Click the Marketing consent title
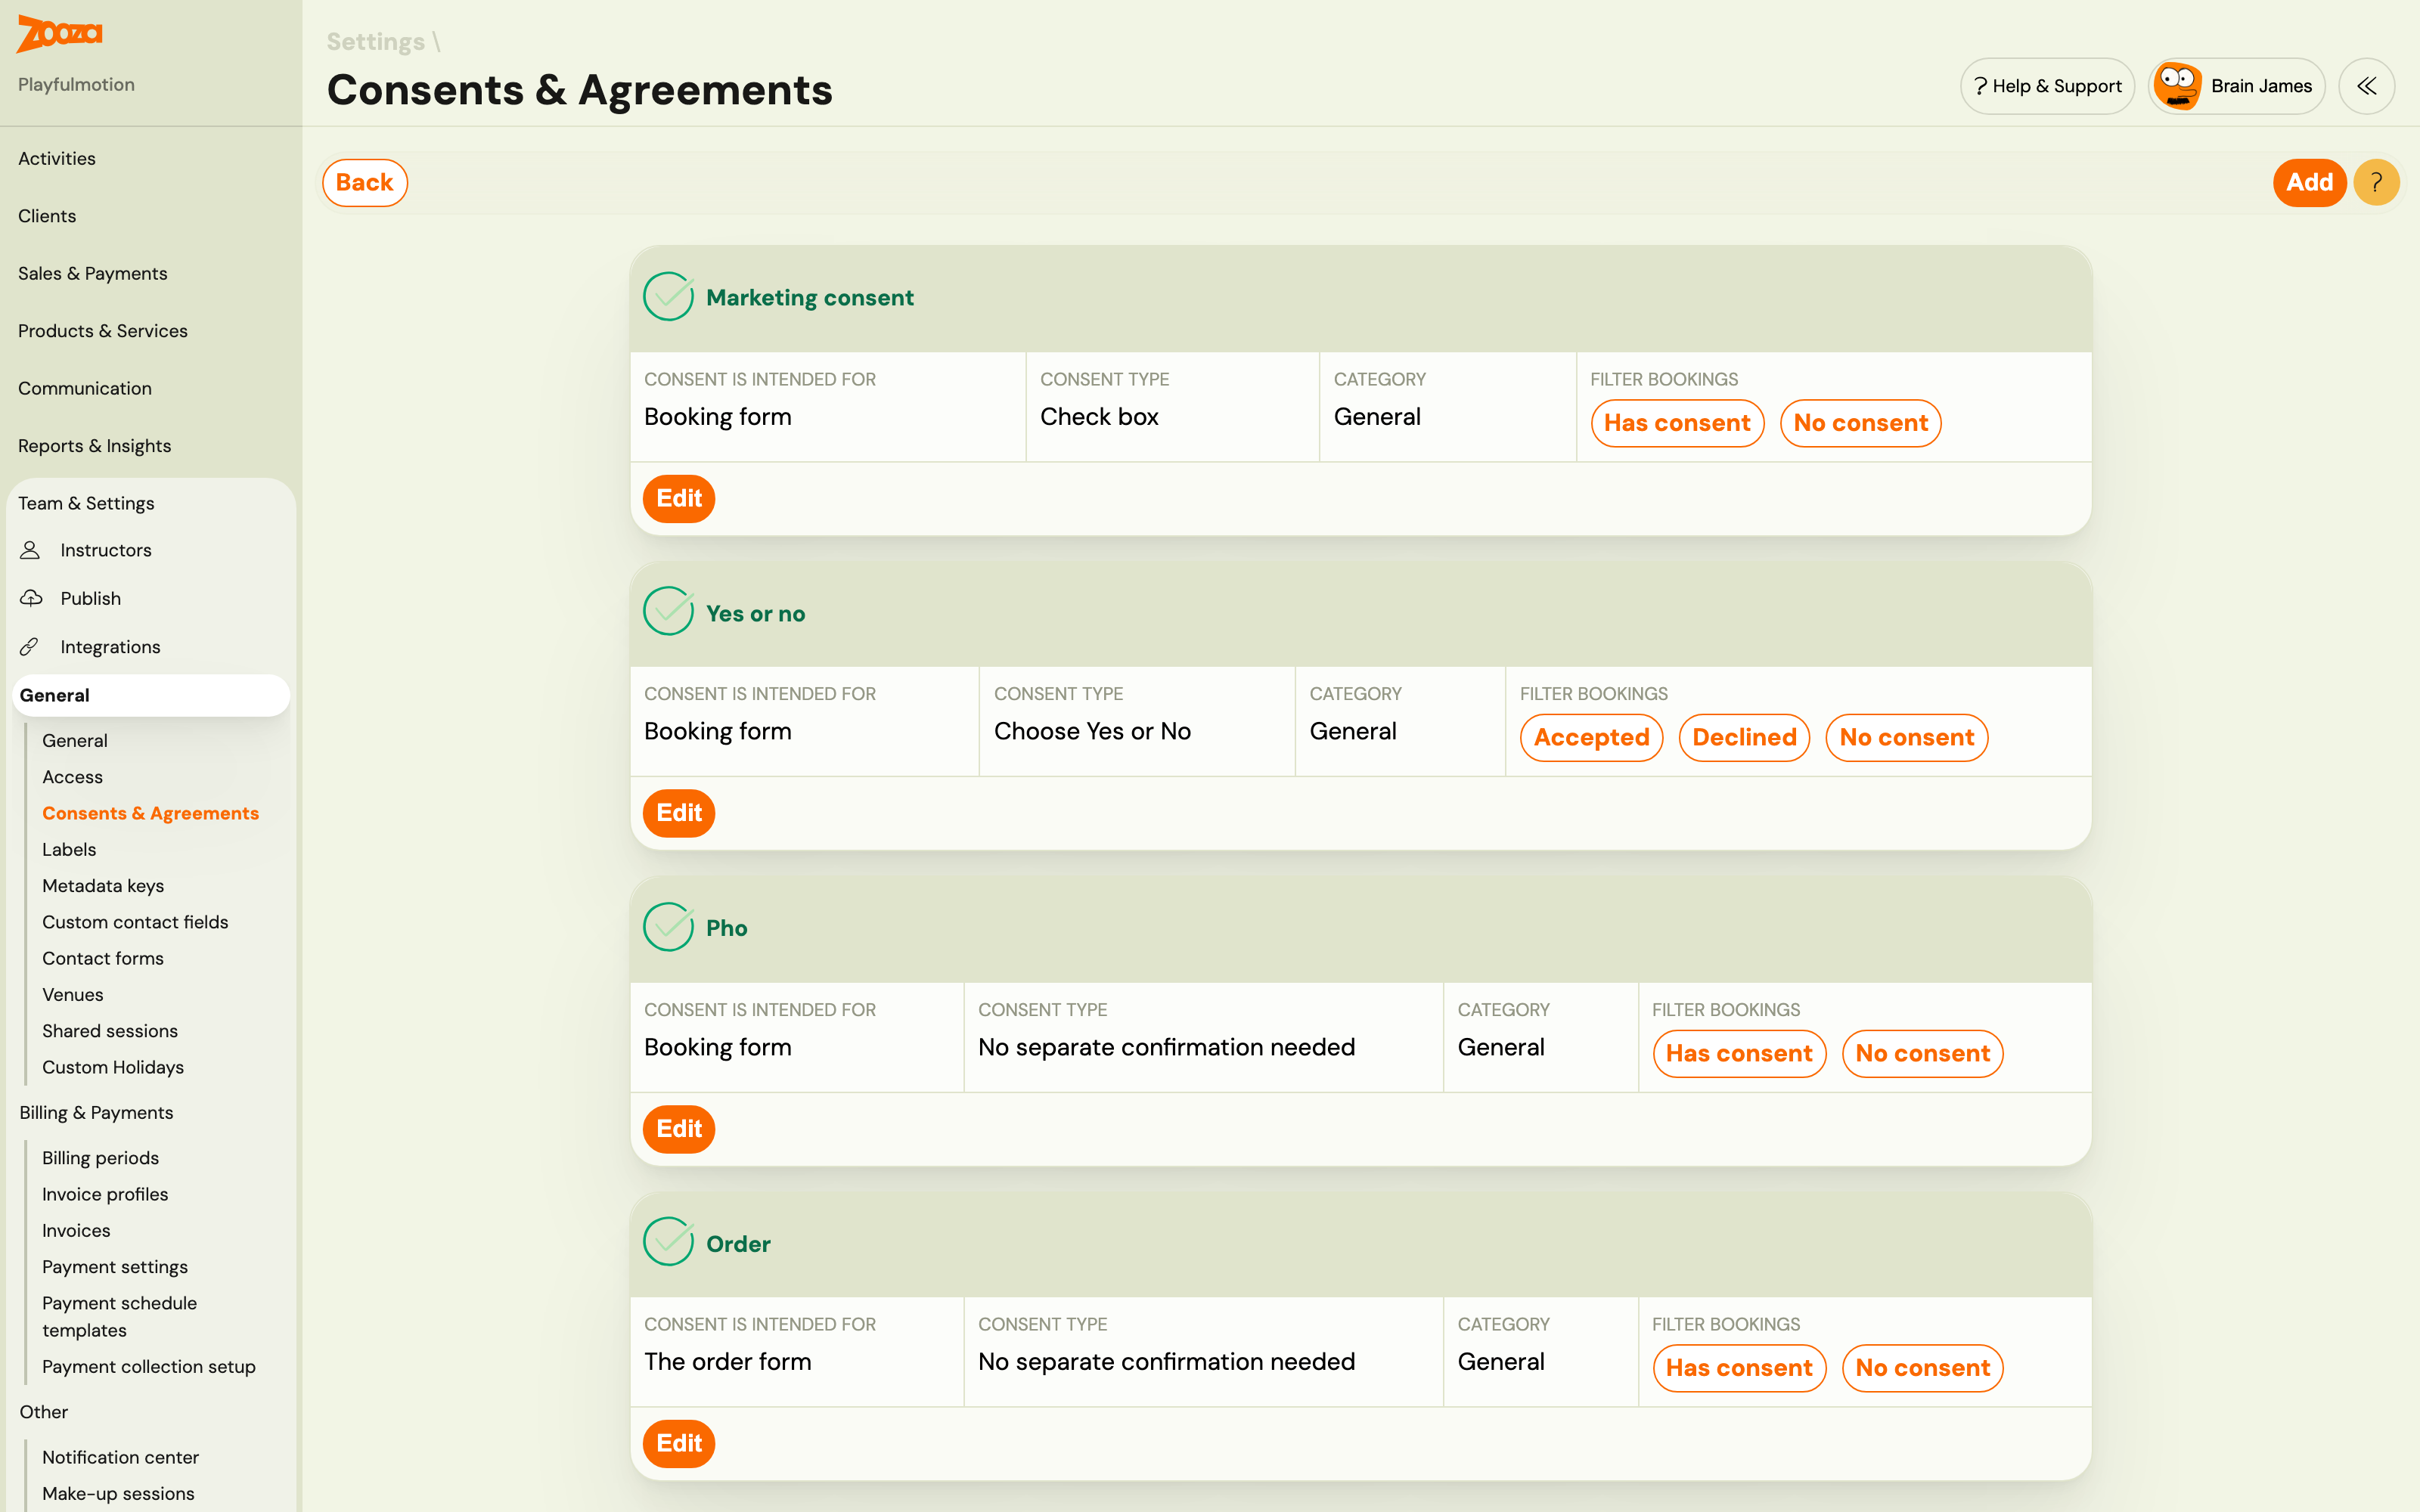Image resolution: width=2420 pixels, height=1512 pixels. tap(809, 297)
